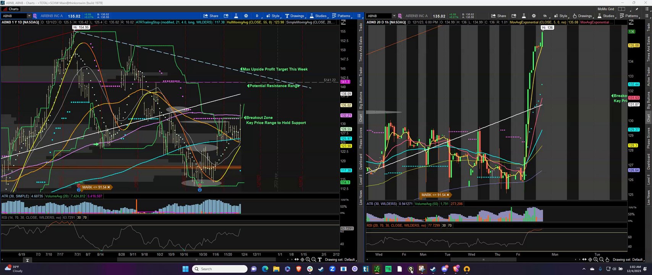Open MoMo Grid selector

606,9
